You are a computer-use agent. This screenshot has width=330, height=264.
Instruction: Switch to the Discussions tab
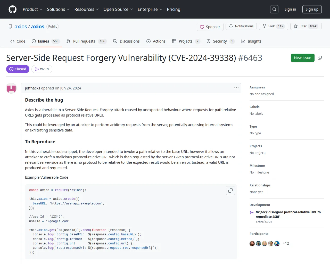pyautogui.click(x=126, y=41)
